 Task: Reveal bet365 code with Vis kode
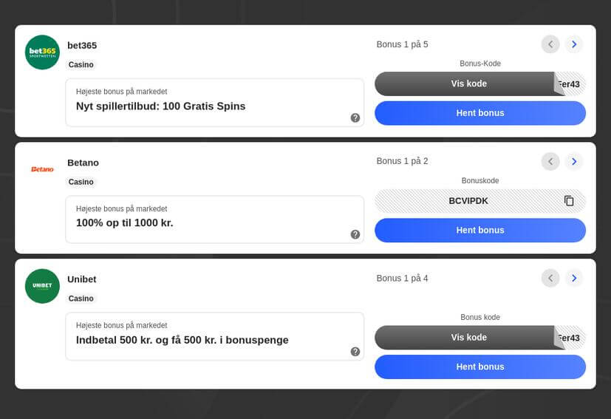(468, 84)
